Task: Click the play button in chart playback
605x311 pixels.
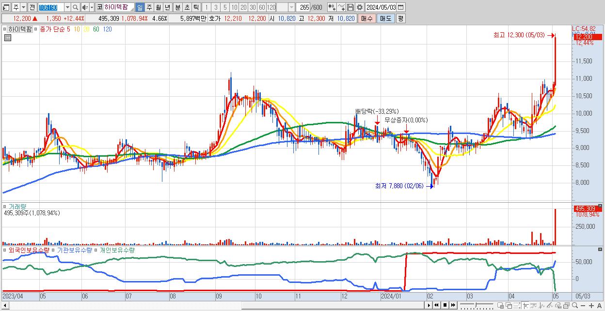Action: click(x=429, y=305)
